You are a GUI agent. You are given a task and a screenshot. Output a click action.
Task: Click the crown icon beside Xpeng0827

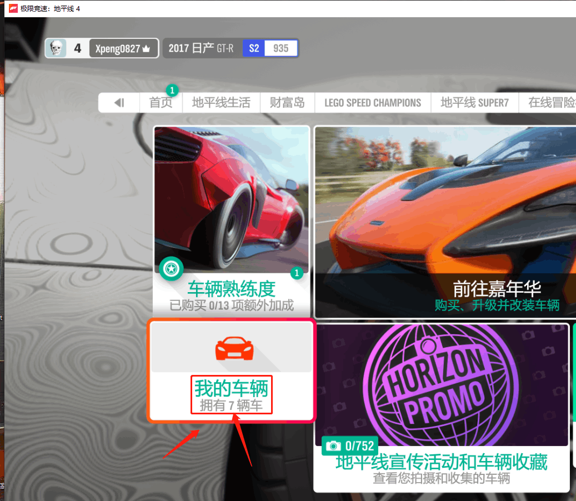tap(146, 48)
